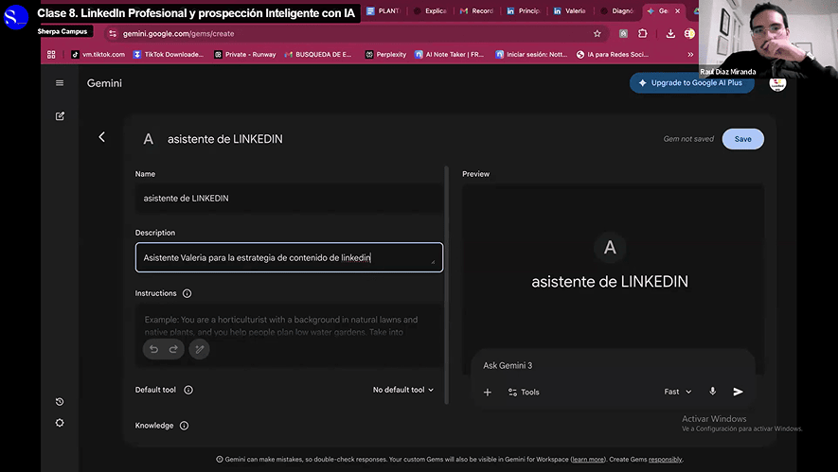
Task: Open the AI Note Taker bookmark
Action: (x=450, y=55)
